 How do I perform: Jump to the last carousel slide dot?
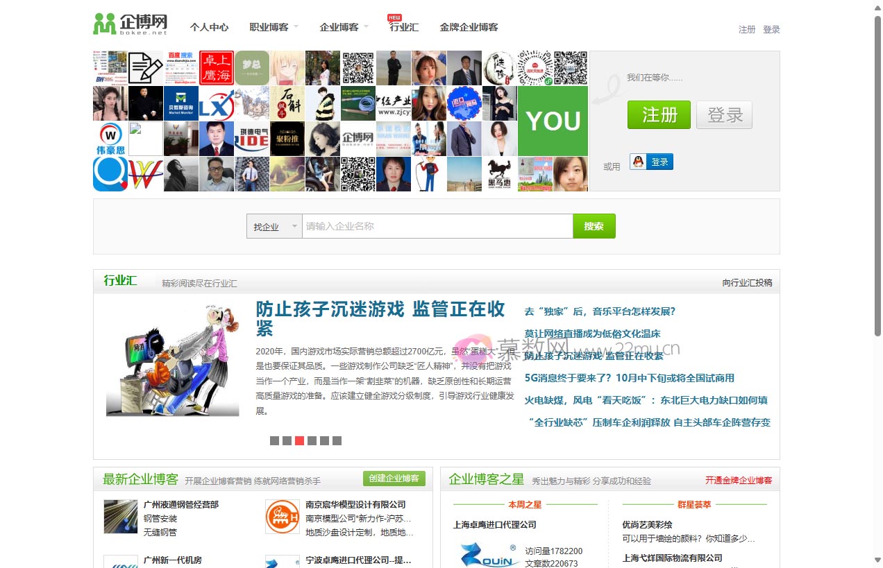point(337,440)
